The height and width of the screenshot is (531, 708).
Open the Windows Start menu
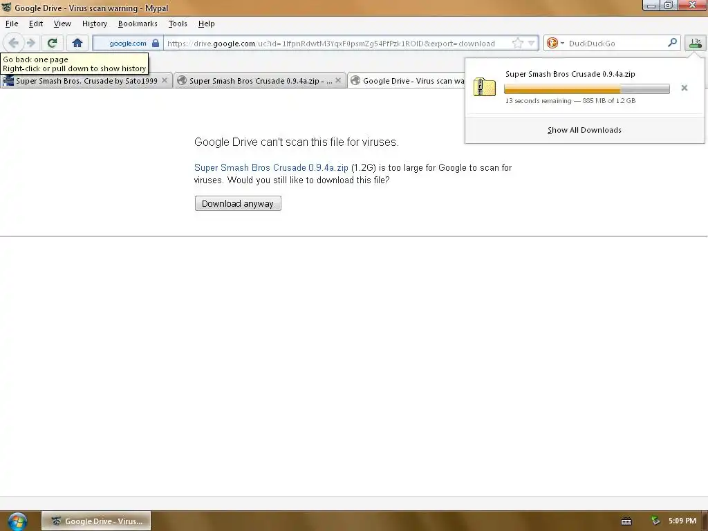coord(17,521)
